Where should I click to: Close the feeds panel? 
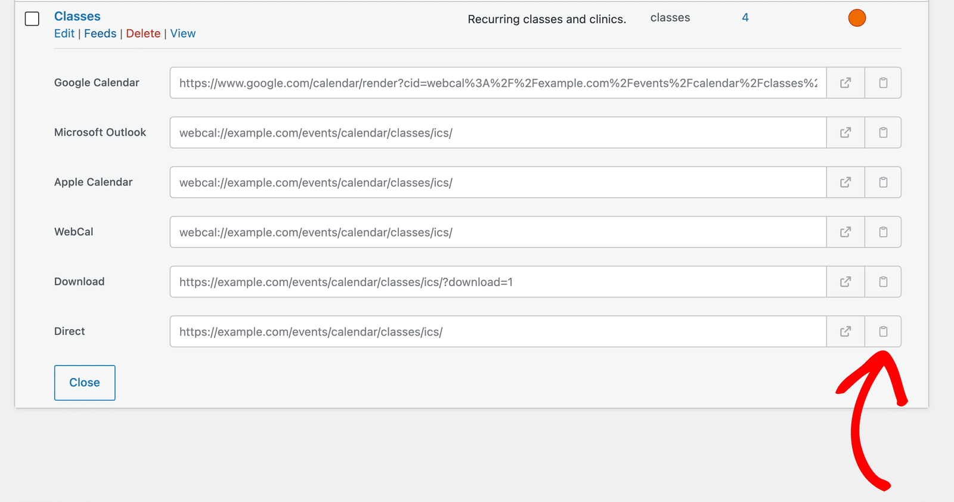coord(85,383)
